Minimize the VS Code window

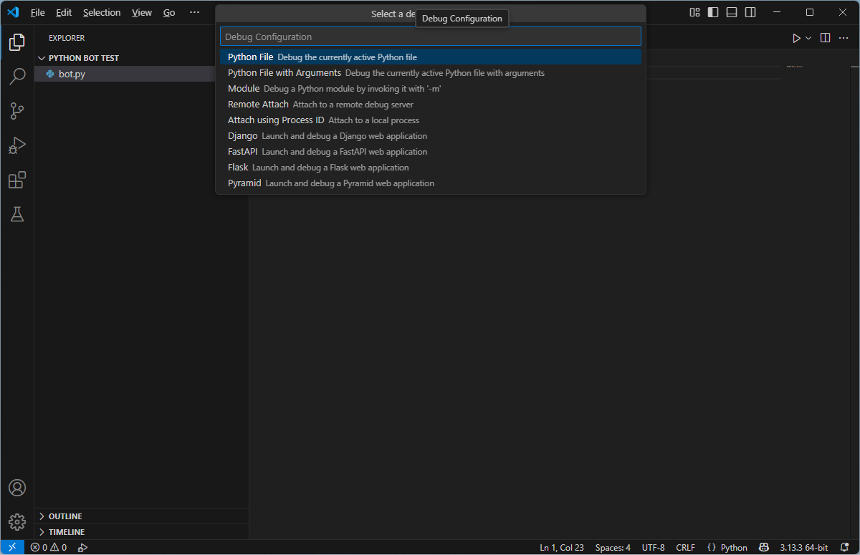pos(776,12)
